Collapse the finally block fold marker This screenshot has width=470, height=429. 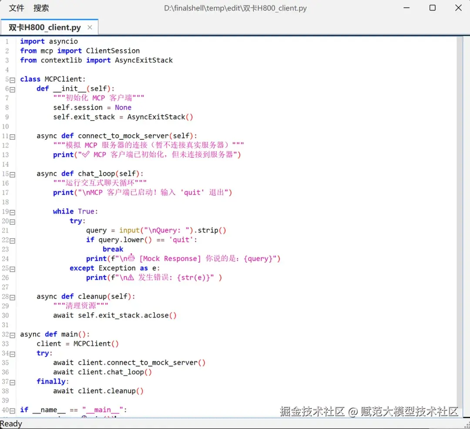coord(12,382)
